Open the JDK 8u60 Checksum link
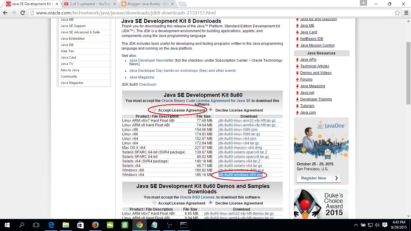Viewport: 411px width, 231px height. click(147, 85)
